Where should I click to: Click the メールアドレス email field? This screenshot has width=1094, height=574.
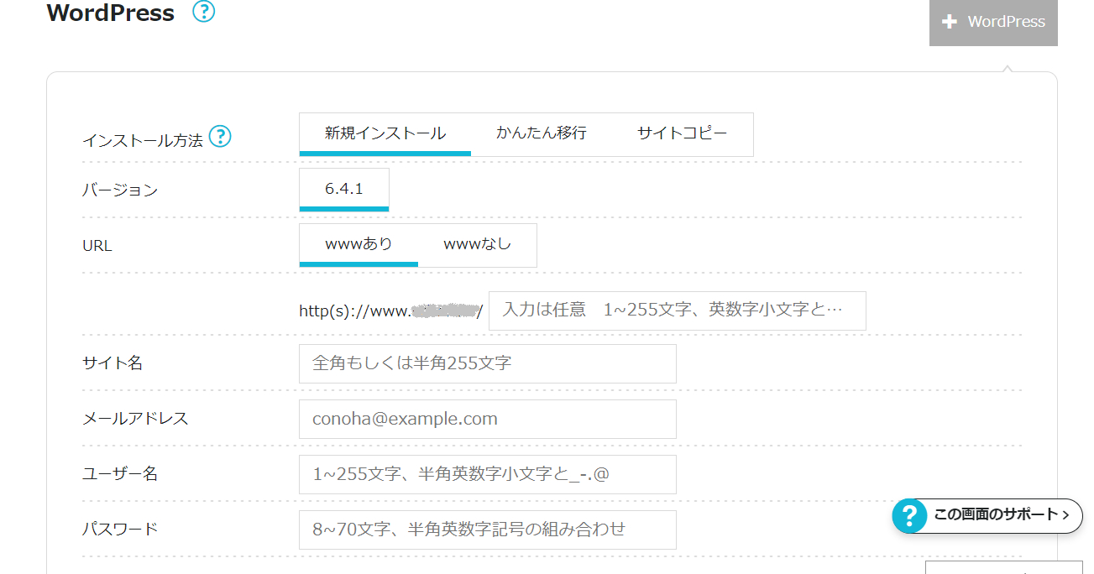coord(487,419)
